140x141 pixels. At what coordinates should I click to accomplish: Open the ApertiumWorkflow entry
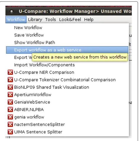(x=67, y=95)
